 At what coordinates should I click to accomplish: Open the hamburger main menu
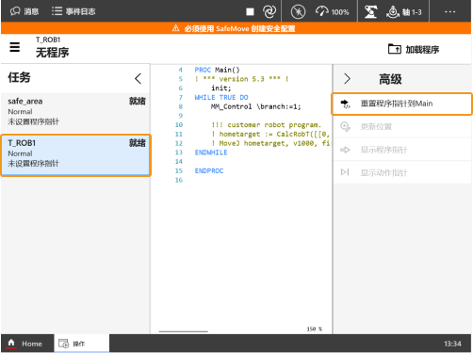[15, 47]
